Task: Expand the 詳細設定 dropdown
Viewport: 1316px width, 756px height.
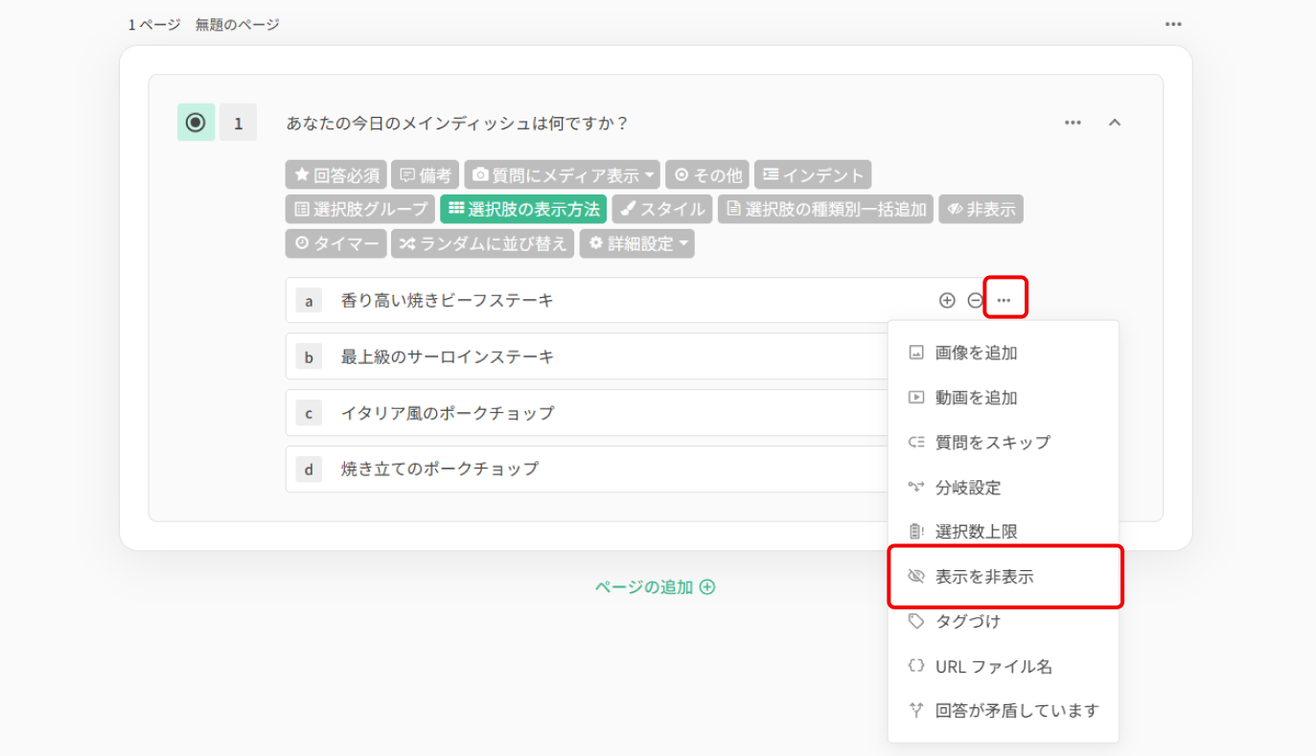Action: tap(637, 243)
